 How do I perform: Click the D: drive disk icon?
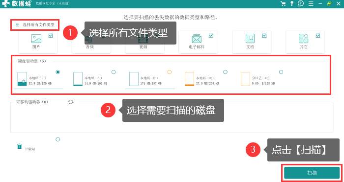pos(78,79)
